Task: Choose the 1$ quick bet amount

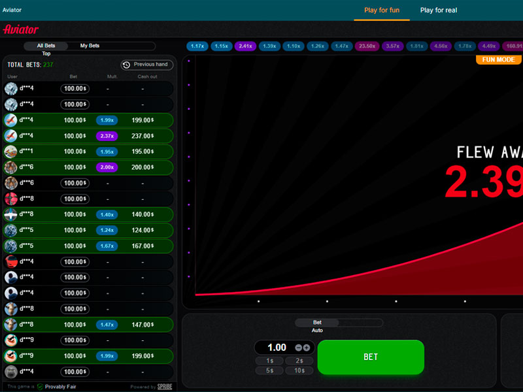Action: coord(269,361)
